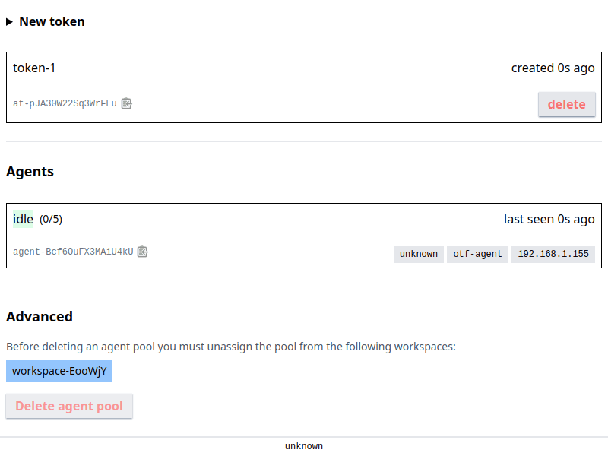Click the last seen 0s ago timestamp
The width and height of the screenshot is (608, 456).
point(549,220)
